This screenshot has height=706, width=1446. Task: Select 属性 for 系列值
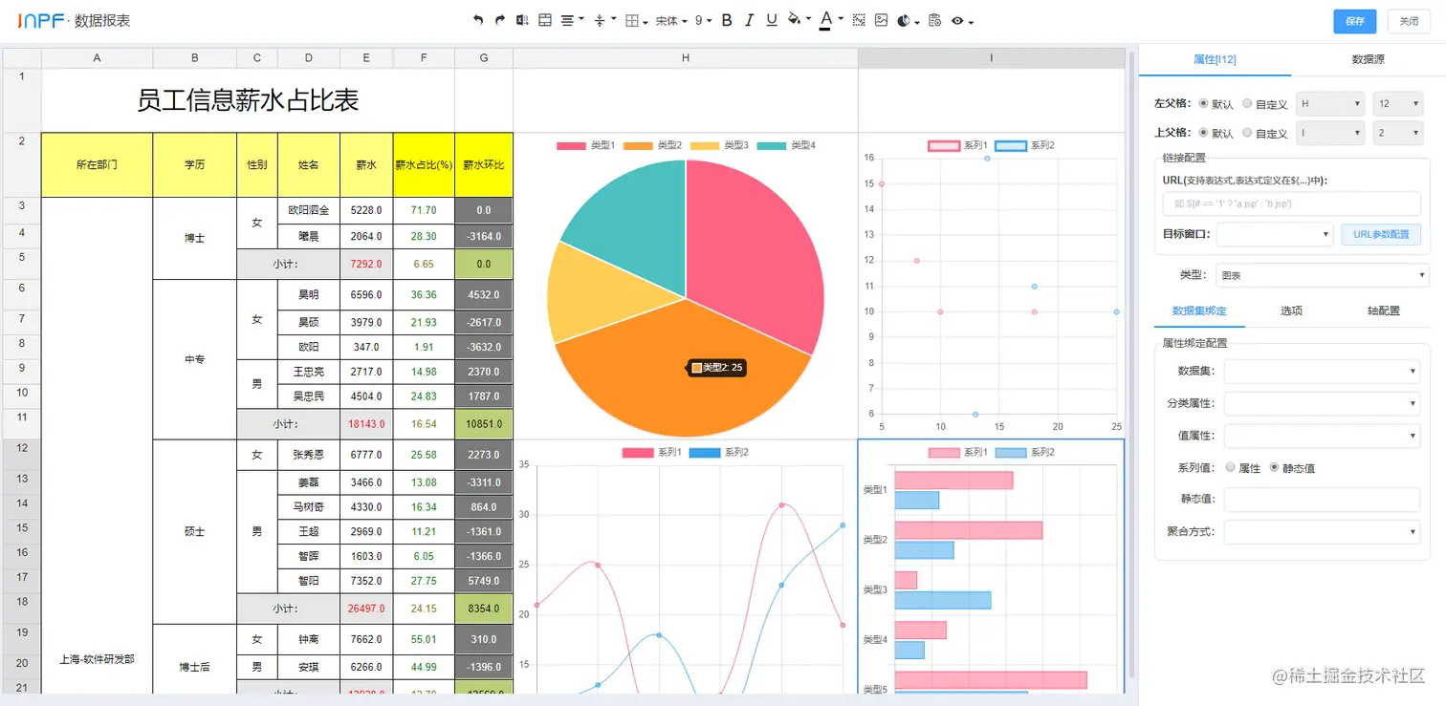[1232, 468]
